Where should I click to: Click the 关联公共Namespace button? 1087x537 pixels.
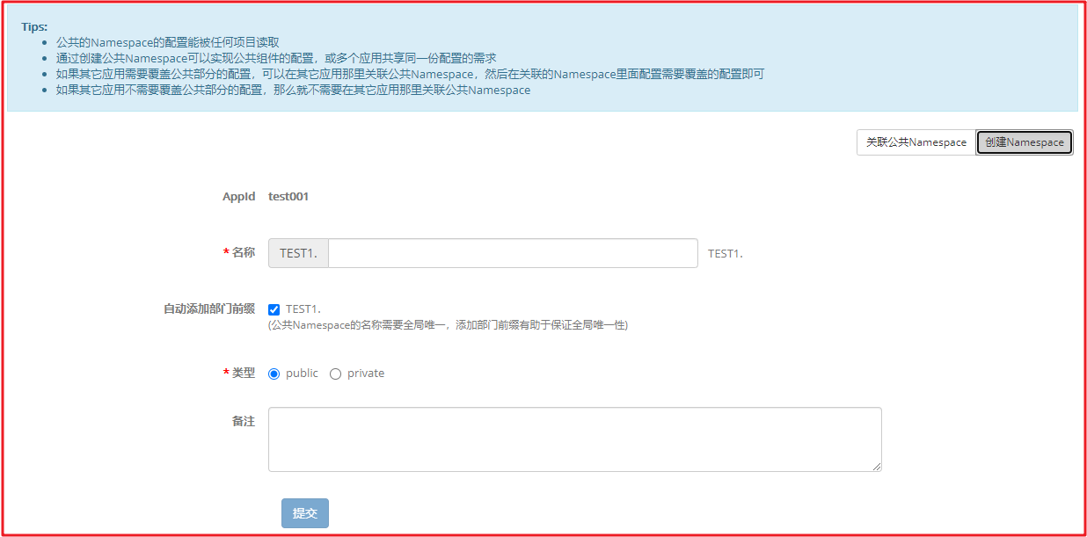point(916,142)
